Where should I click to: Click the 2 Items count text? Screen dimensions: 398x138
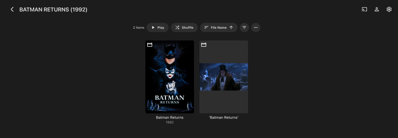(x=139, y=28)
